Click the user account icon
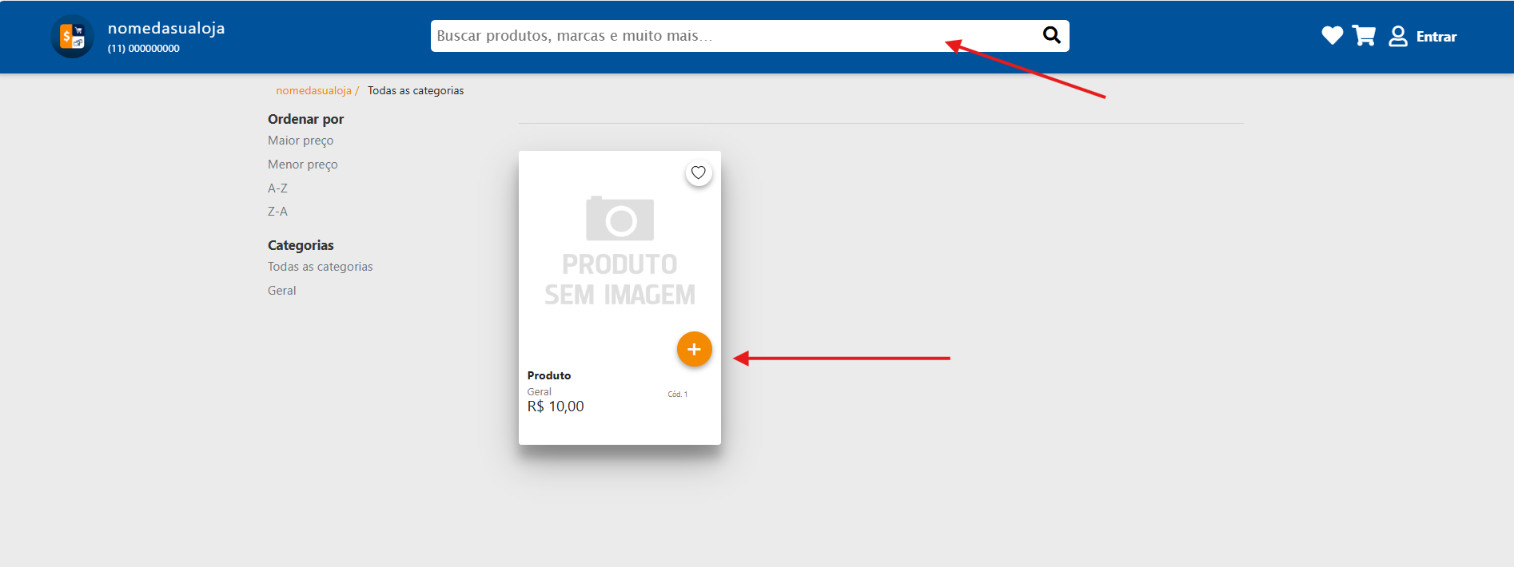Image resolution: width=1514 pixels, height=567 pixels. [x=1398, y=36]
